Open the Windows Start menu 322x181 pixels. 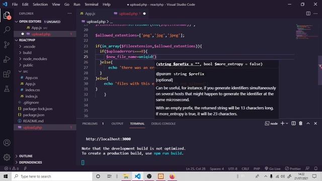pyautogui.click(x=6, y=176)
